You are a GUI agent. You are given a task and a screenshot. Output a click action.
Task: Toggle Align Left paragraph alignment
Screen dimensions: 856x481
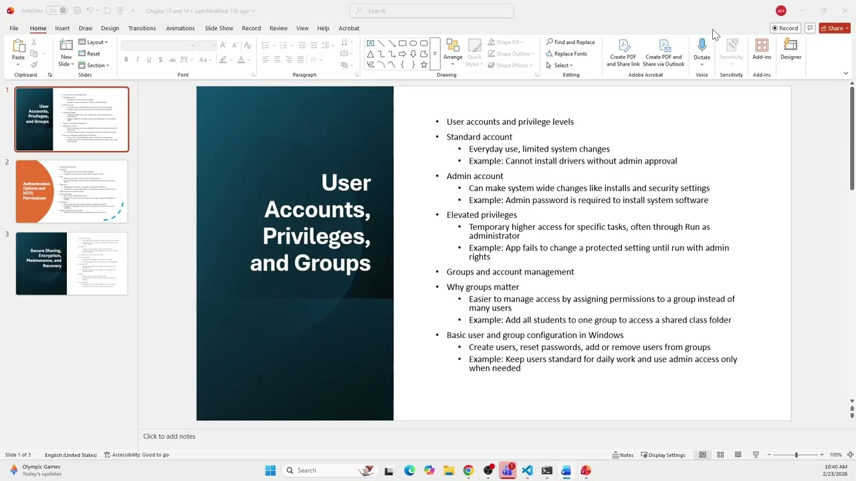click(265, 59)
